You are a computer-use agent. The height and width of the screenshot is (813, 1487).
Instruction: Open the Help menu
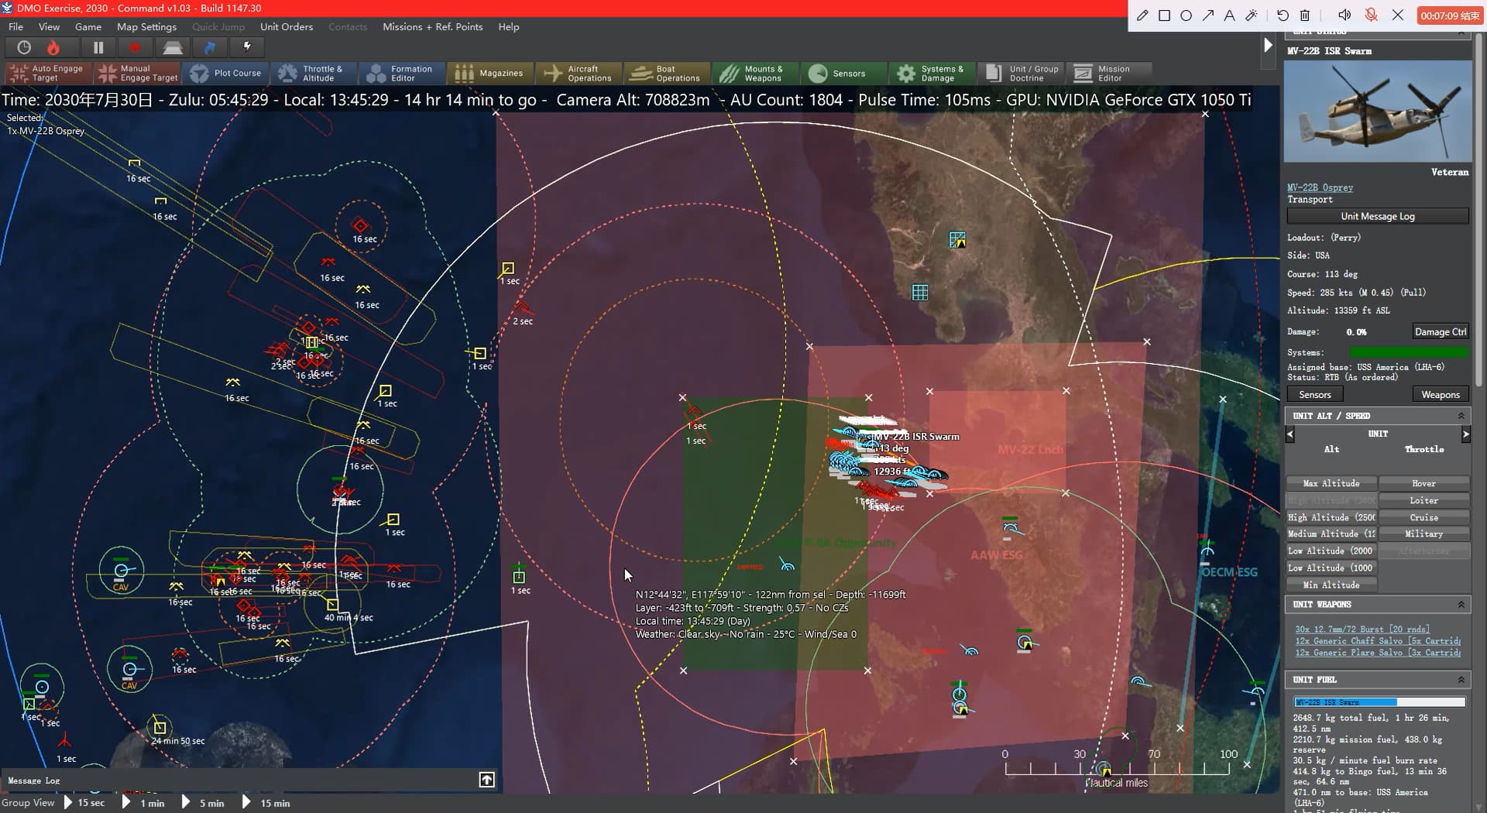coord(509,26)
